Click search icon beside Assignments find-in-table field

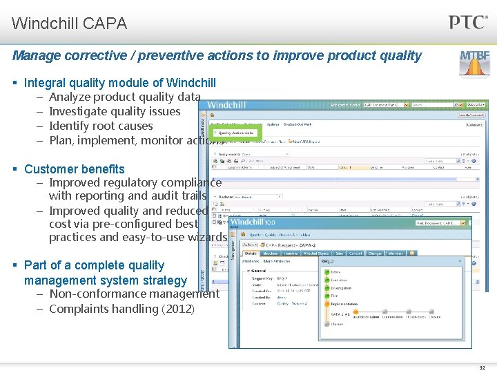pyautogui.click(x=458, y=161)
